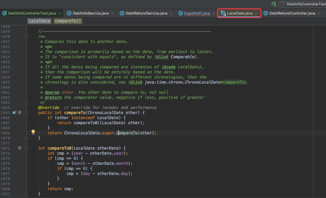Click the annotation icon beside compareTo0 method
326x198 pixels.
[20, 148]
